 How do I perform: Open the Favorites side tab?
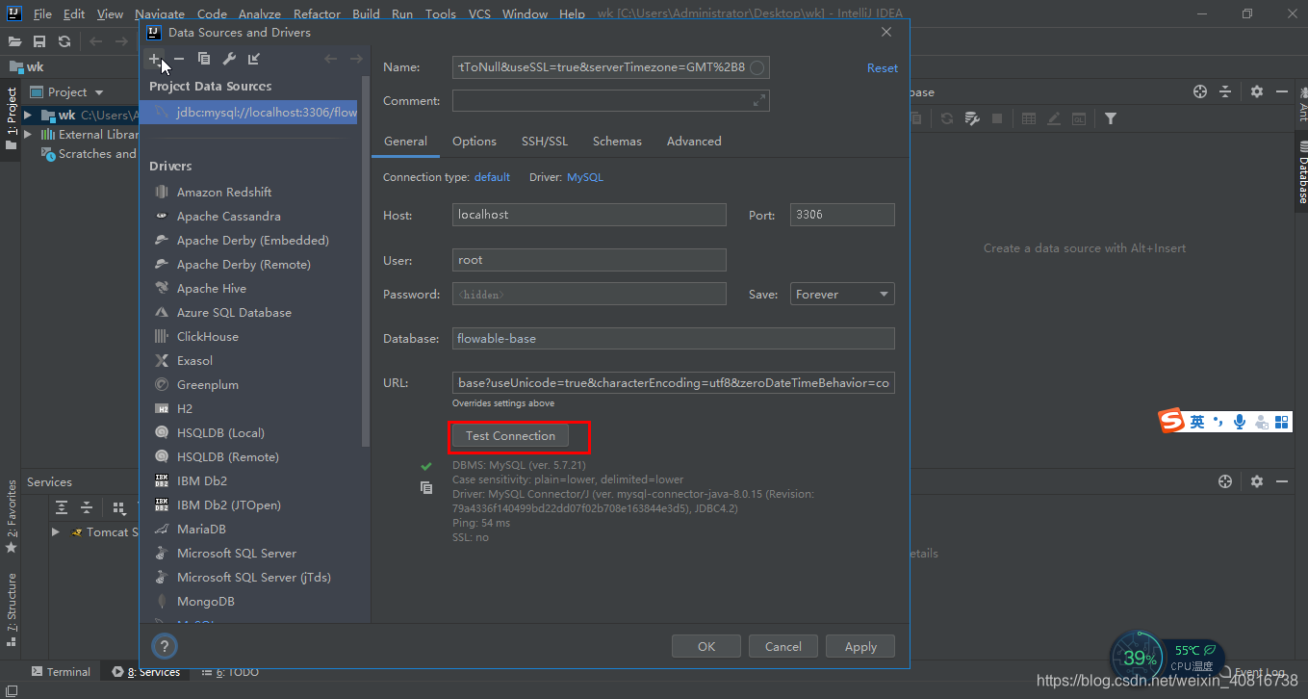pyautogui.click(x=12, y=516)
